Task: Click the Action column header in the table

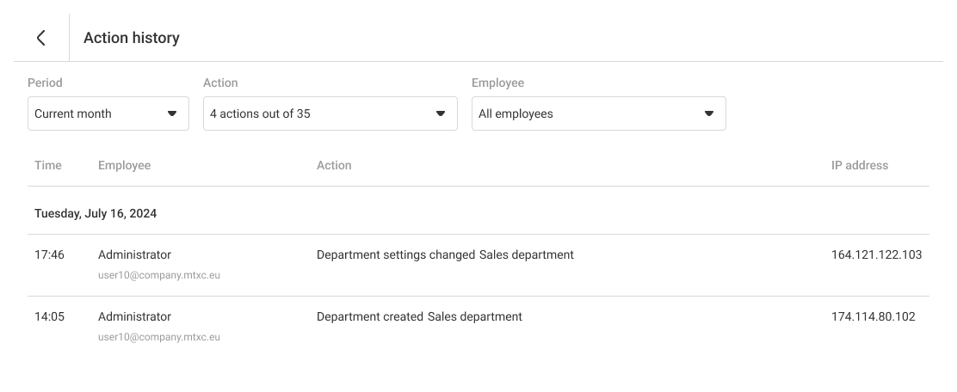Action: [x=334, y=165]
